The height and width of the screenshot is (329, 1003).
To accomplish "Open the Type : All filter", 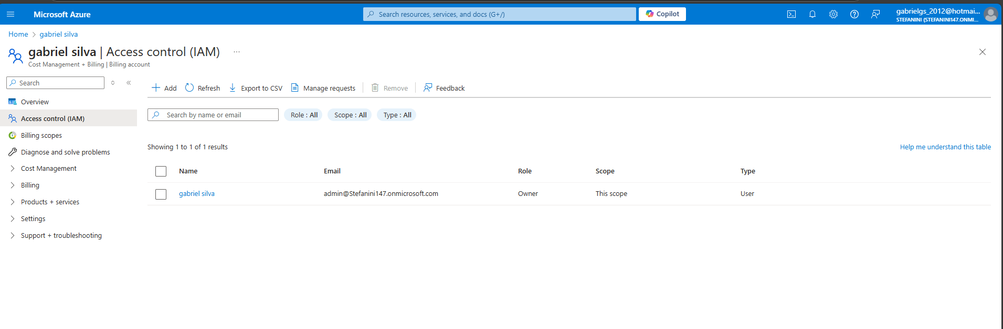I will [x=397, y=115].
